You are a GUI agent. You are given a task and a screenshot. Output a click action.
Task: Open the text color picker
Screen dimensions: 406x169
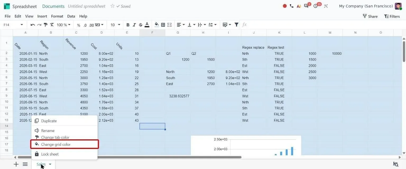(x=147, y=25)
